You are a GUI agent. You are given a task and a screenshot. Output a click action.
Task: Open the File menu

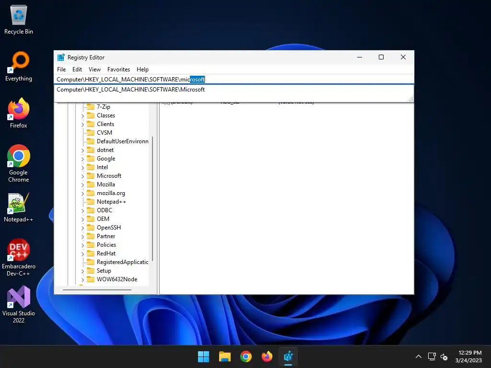pos(61,69)
